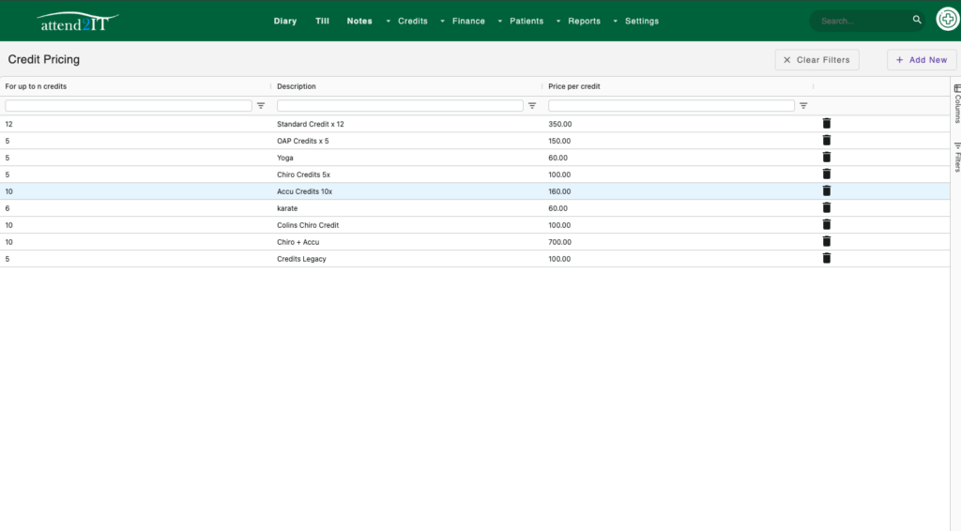Screen dimensions: 961x531
Task: Sort by the Description column header
Action: [x=296, y=86]
